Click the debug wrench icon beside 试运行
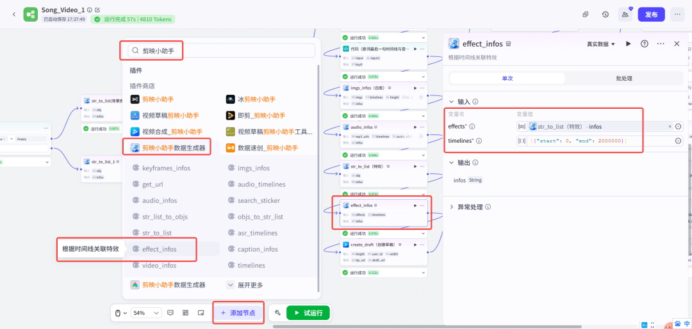Viewport: 692px width, 329px height. [x=277, y=313]
